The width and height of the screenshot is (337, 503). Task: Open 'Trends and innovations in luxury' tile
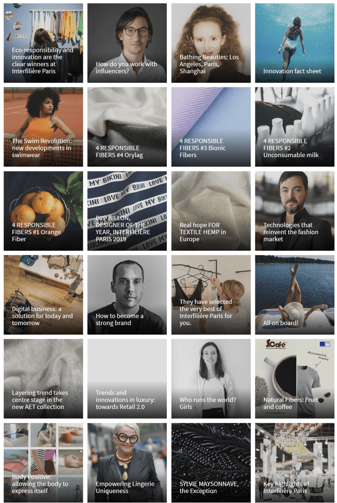127,379
